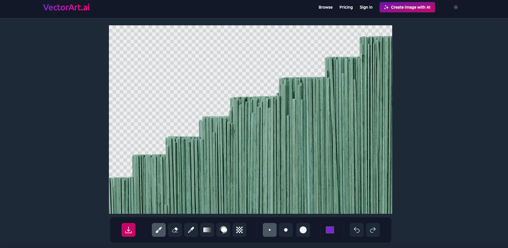Select the gradient tool
The width and height of the screenshot is (508, 248).
207,230
